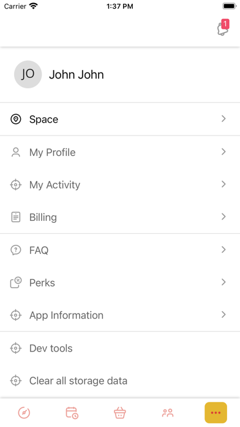The width and height of the screenshot is (240, 427).
Task: Expand Space row chevron
Action: (x=223, y=119)
